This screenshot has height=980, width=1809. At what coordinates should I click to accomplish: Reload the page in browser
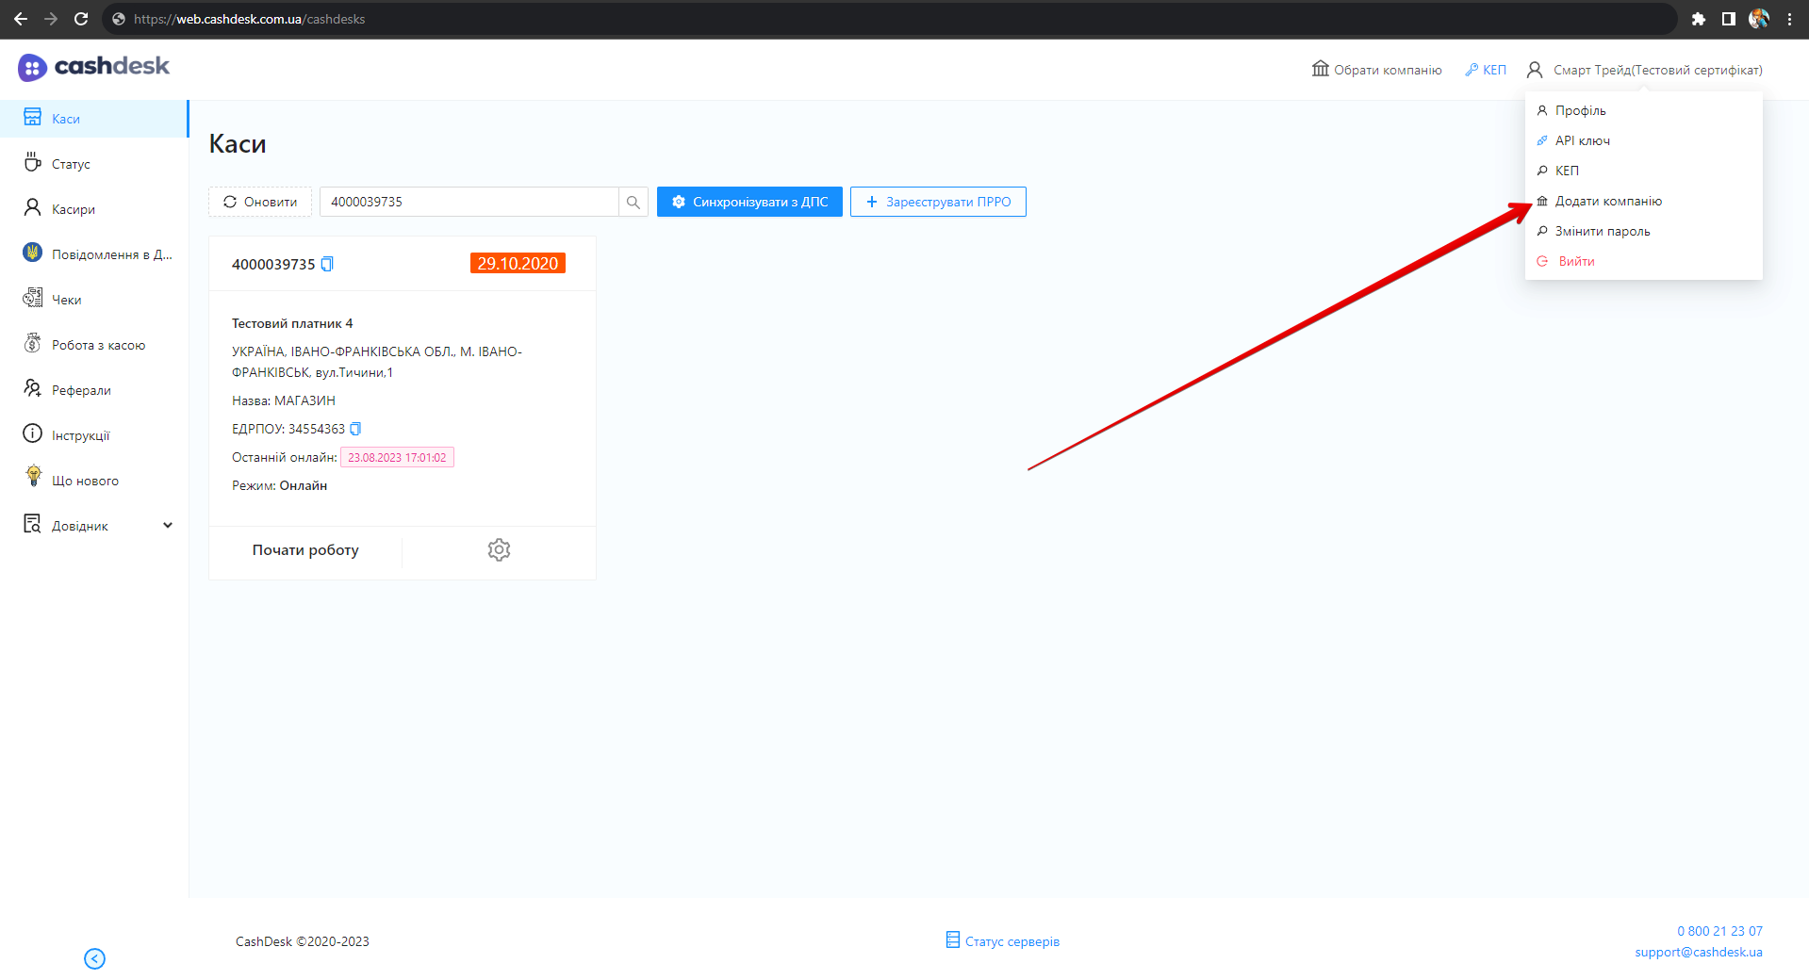81,19
